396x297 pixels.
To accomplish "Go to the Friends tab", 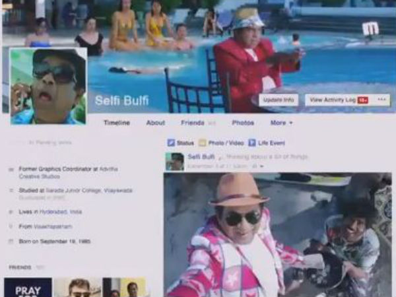I will click(x=193, y=123).
